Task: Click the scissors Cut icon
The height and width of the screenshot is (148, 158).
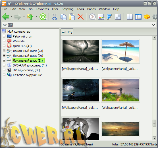Action: point(55,17)
